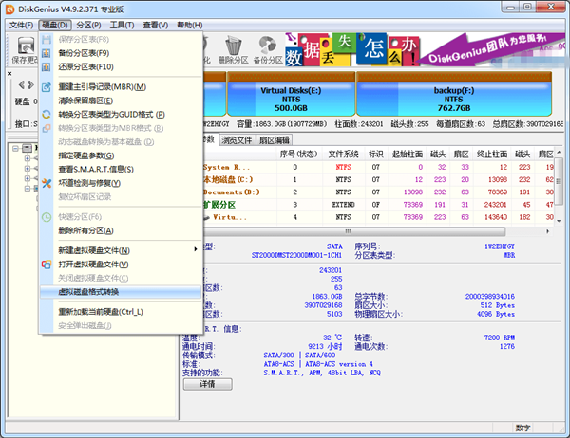Choose 重建主引导记录(MBR)(M)
This screenshot has width=570, height=438.
[x=120, y=87]
